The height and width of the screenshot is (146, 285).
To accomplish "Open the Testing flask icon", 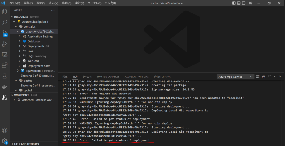I will pos(4,76).
